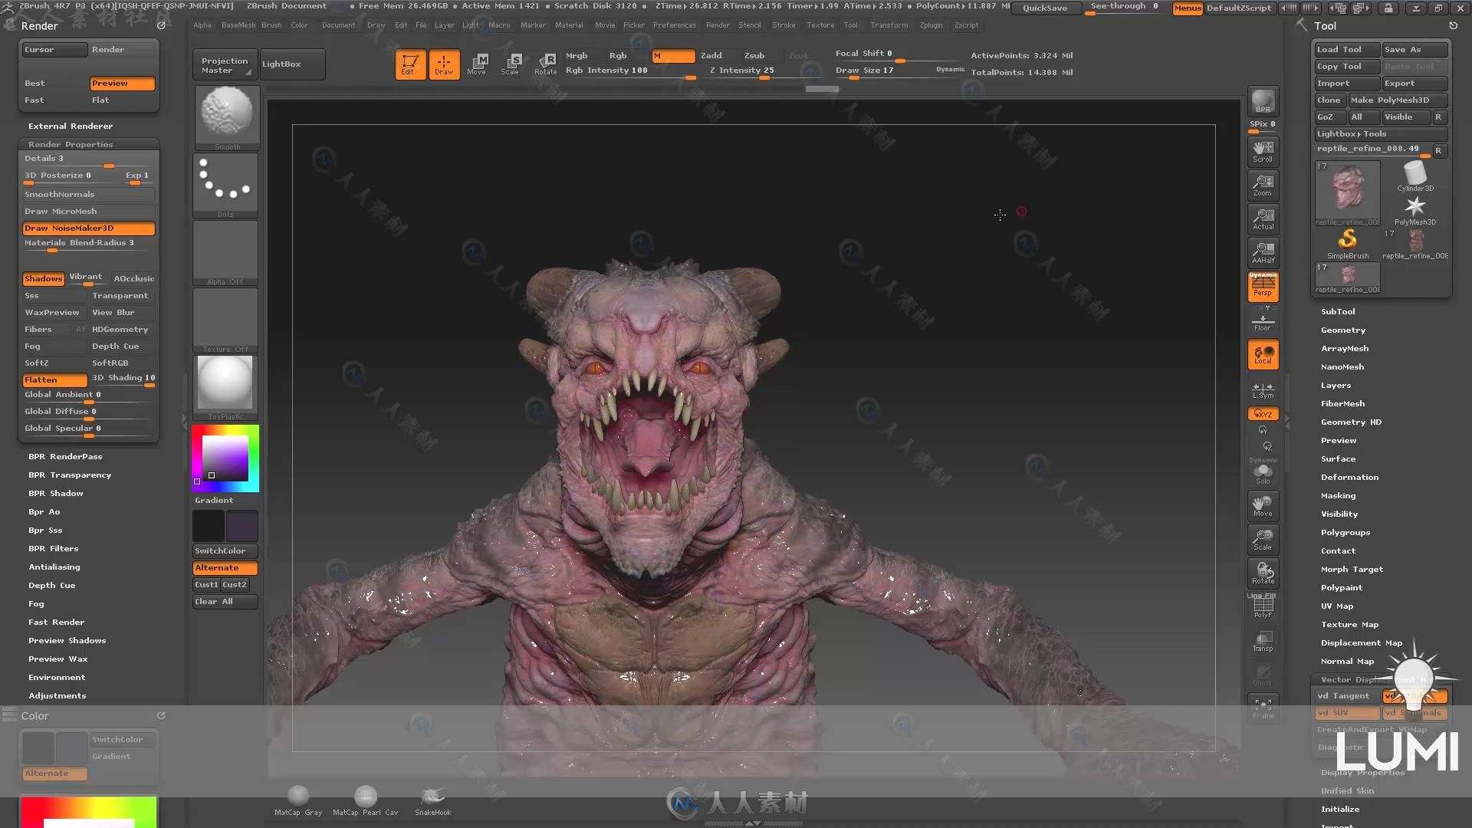Screen dimensions: 1472x828
Task: Open the Brush menu
Action: 271,25
